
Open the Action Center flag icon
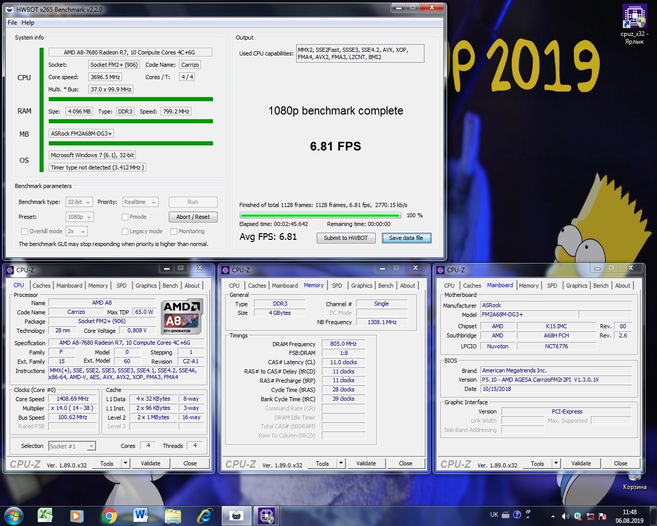coord(603,516)
